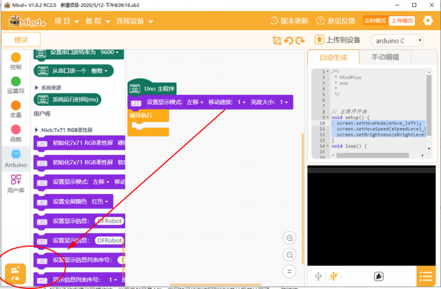Image resolution: width=441 pixels, height=289 pixels.
Task: Click the clear console broom icon
Action: pyautogui.click(x=379, y=276)
